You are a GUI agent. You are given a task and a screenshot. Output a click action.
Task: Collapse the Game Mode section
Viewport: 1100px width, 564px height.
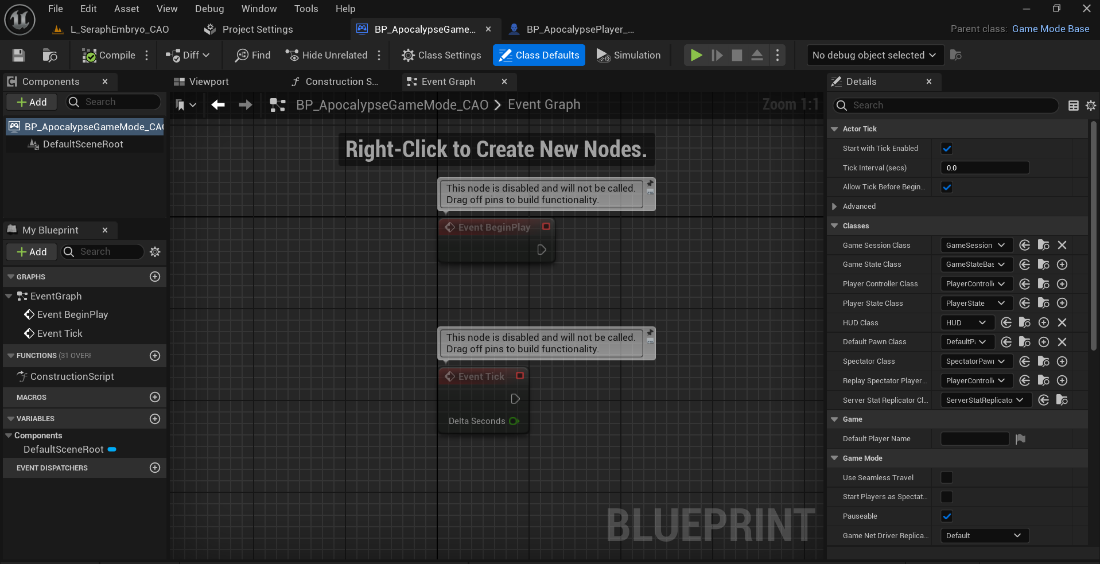[834, 458]
